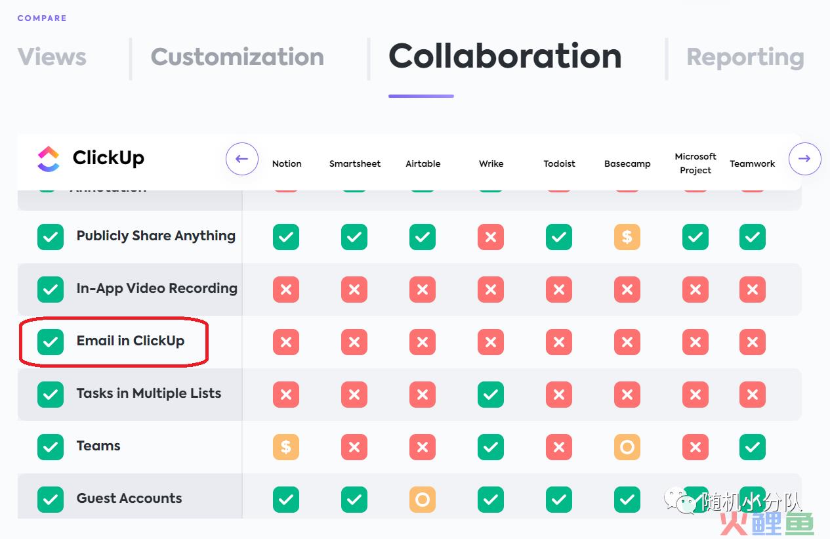
Task: Click the ClickUp check for Guest Accounts
Action: [x=51, y=500]
